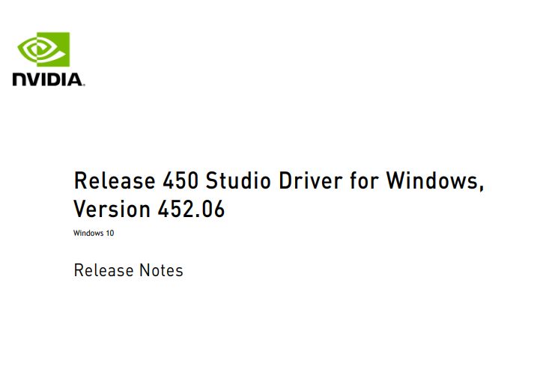This screenshot has width=558, height=366.
Task: Select "Windows," at the title line end
Action: (435, 181)
